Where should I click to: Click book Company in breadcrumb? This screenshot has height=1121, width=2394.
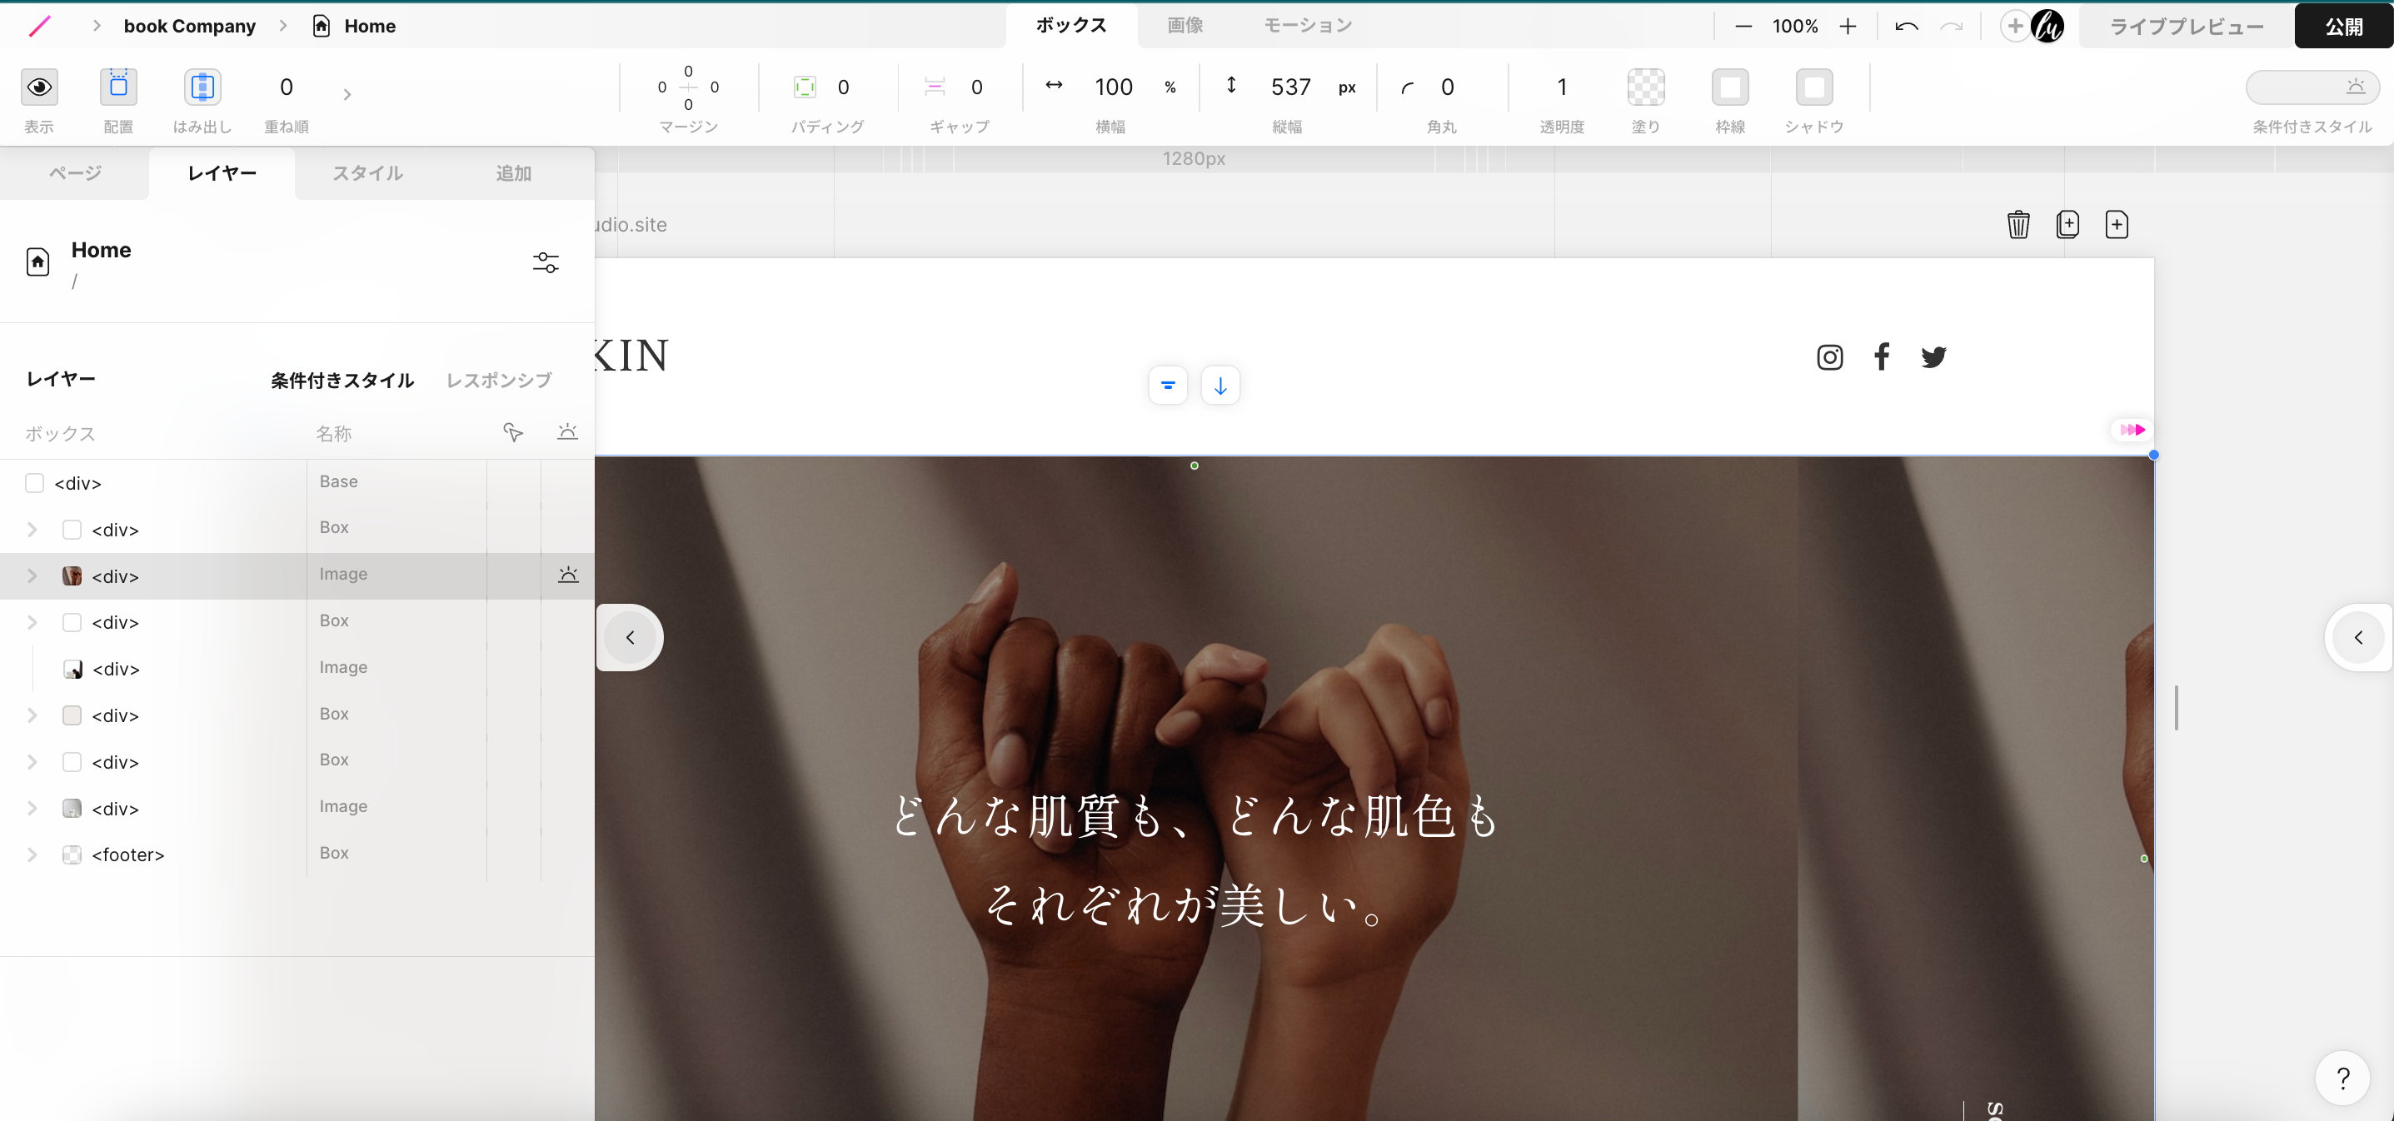(190, 26)
